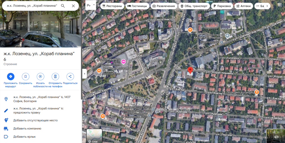Click Добавить отсутствующее место

click(35, 120)
